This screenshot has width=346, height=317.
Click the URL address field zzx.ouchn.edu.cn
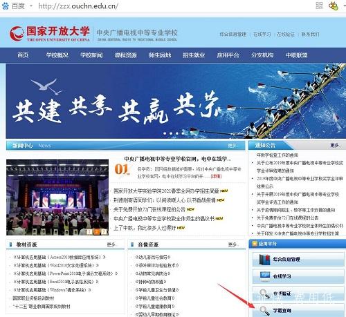[78, 6]
